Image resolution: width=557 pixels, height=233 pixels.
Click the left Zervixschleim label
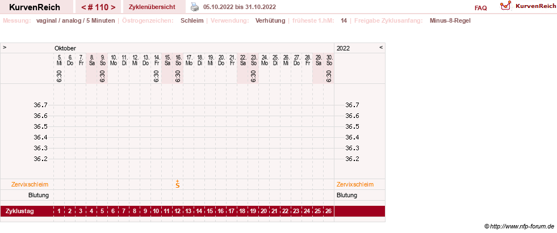30,184
